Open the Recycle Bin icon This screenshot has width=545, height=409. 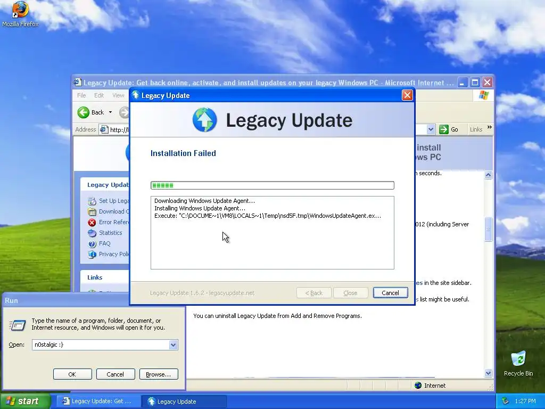click(518, 363)
